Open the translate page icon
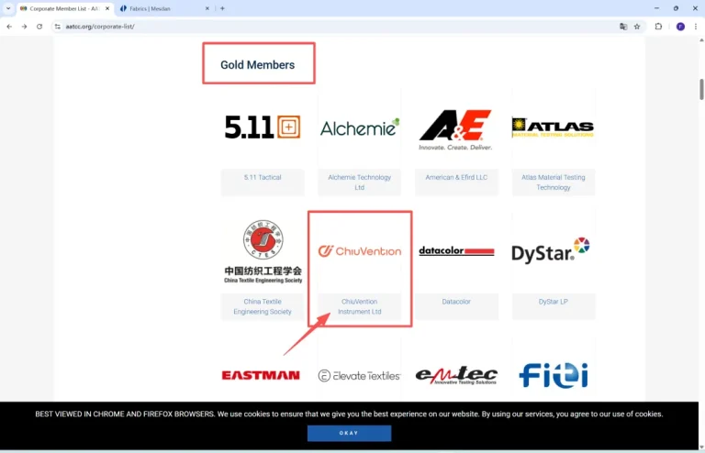 (623, 27)
